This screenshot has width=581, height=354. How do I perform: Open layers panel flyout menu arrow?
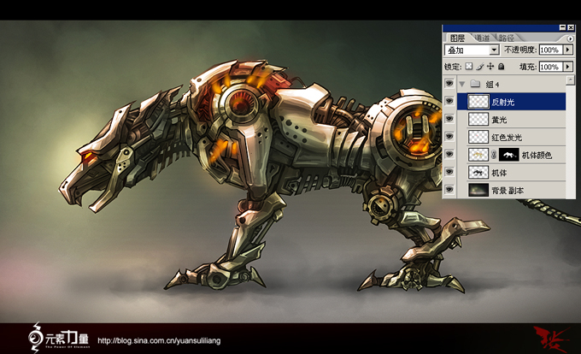pos(570,38)
